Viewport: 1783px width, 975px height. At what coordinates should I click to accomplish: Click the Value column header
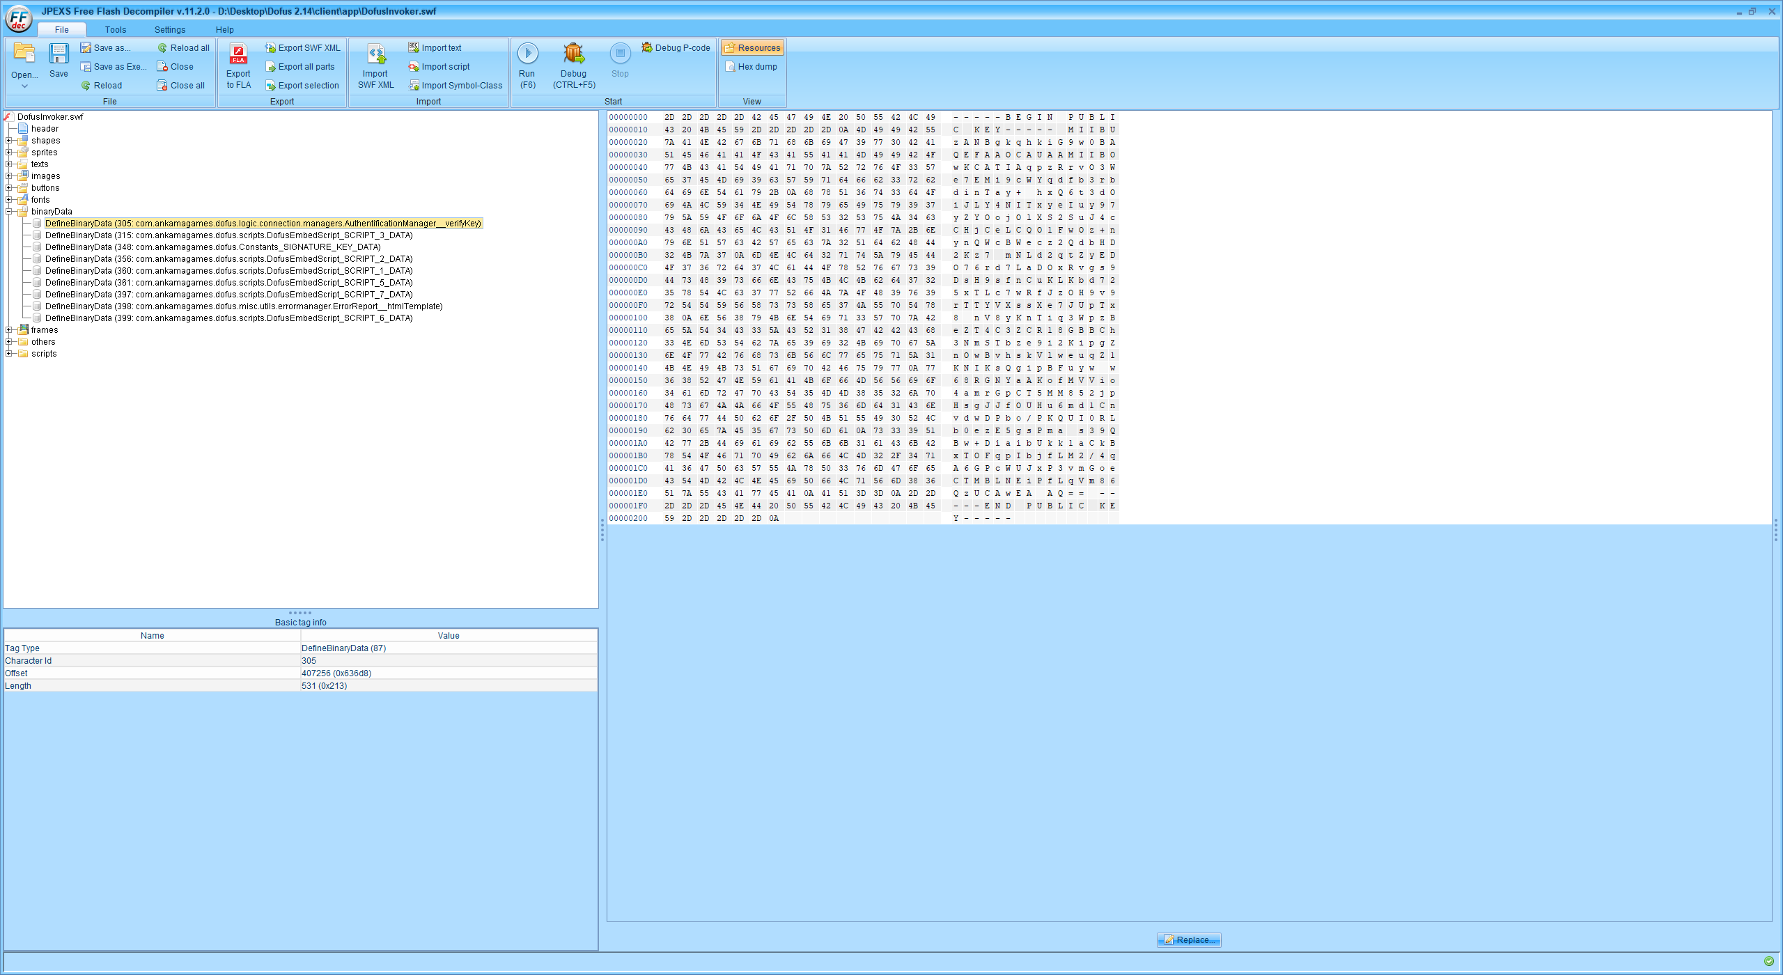[x=449, y=636]
